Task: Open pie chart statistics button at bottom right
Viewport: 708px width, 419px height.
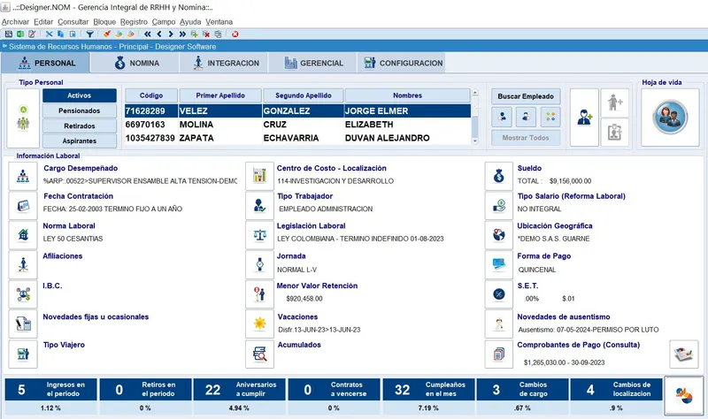Action: click(x=684, y=395)
